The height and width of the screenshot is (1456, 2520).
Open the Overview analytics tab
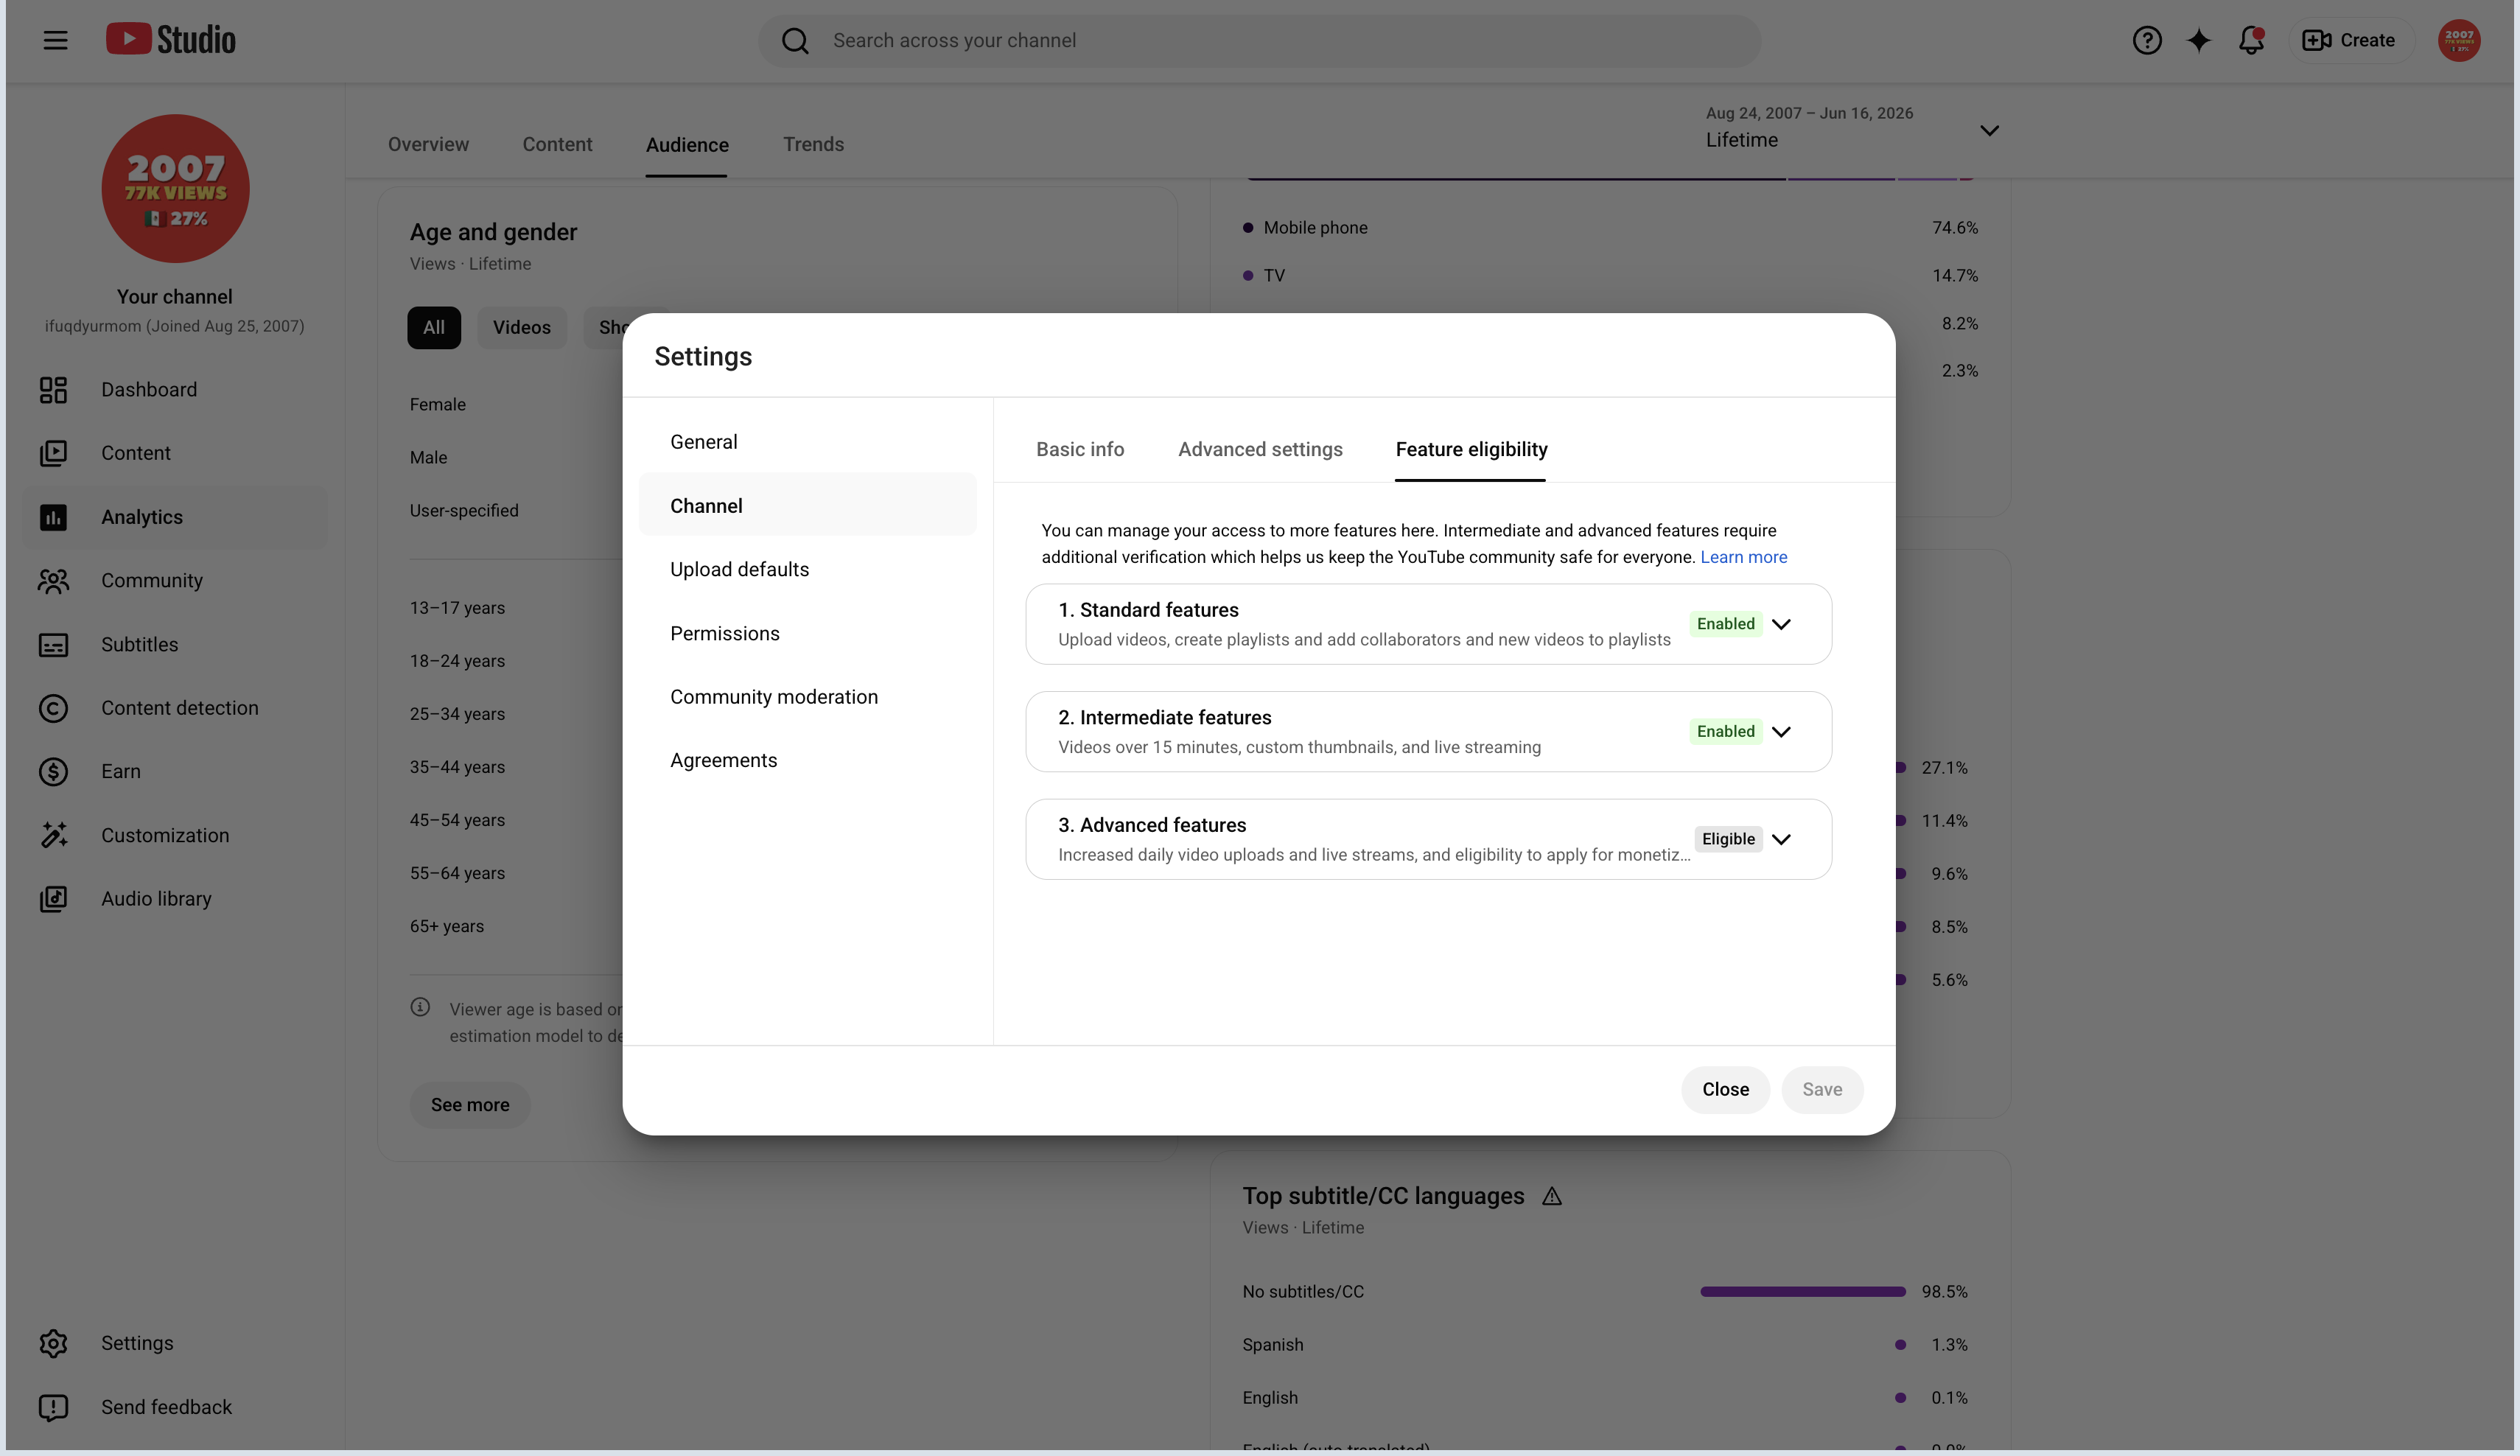pyautogui.click(x=428, y=145)
